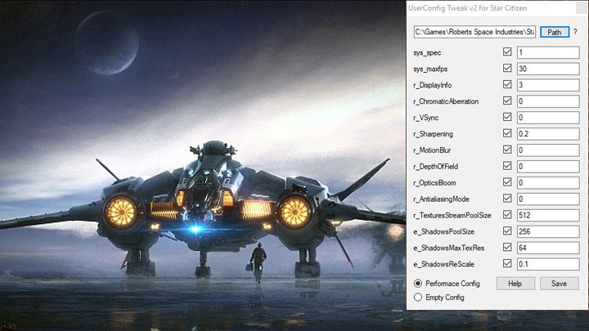This screenshot has height=331, width=589.
Task: Click the e_ShadowsPoolSize field showing 256
Action: coord(548,231)
